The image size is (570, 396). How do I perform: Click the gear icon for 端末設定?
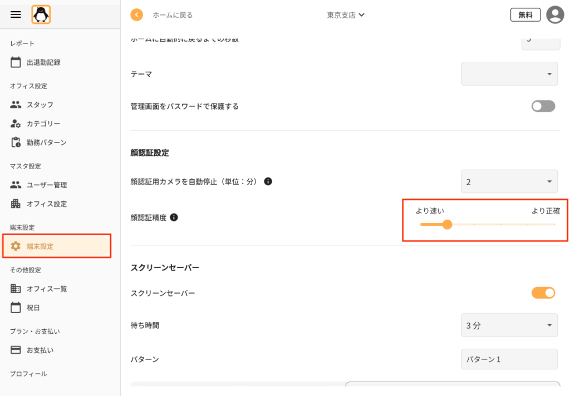coord(16,246)
